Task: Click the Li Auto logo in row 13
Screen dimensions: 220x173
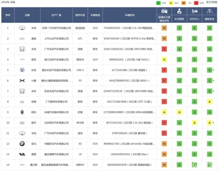Action: click(22, 154)
